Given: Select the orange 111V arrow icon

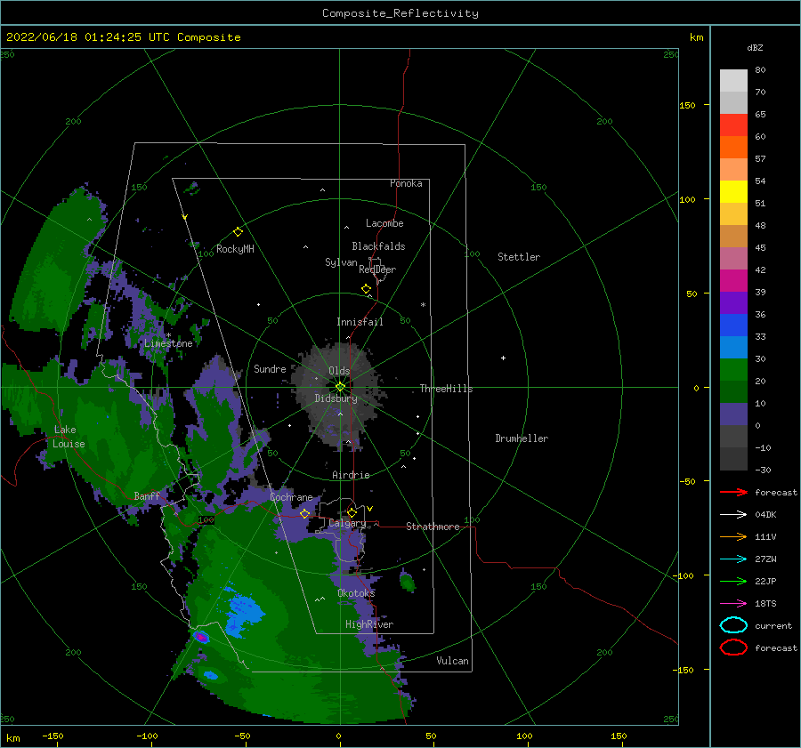Looking at the screenshot, I should (x=733, y=536).
